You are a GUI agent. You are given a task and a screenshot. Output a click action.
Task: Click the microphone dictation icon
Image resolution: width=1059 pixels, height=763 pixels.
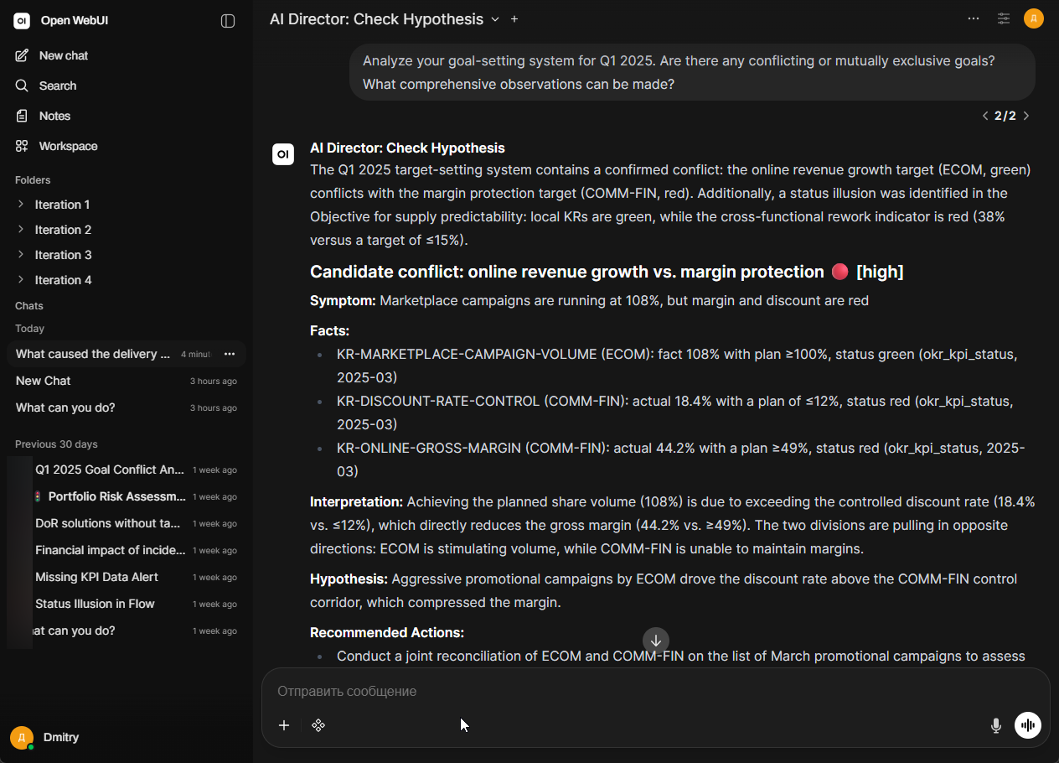coord(996,725)
